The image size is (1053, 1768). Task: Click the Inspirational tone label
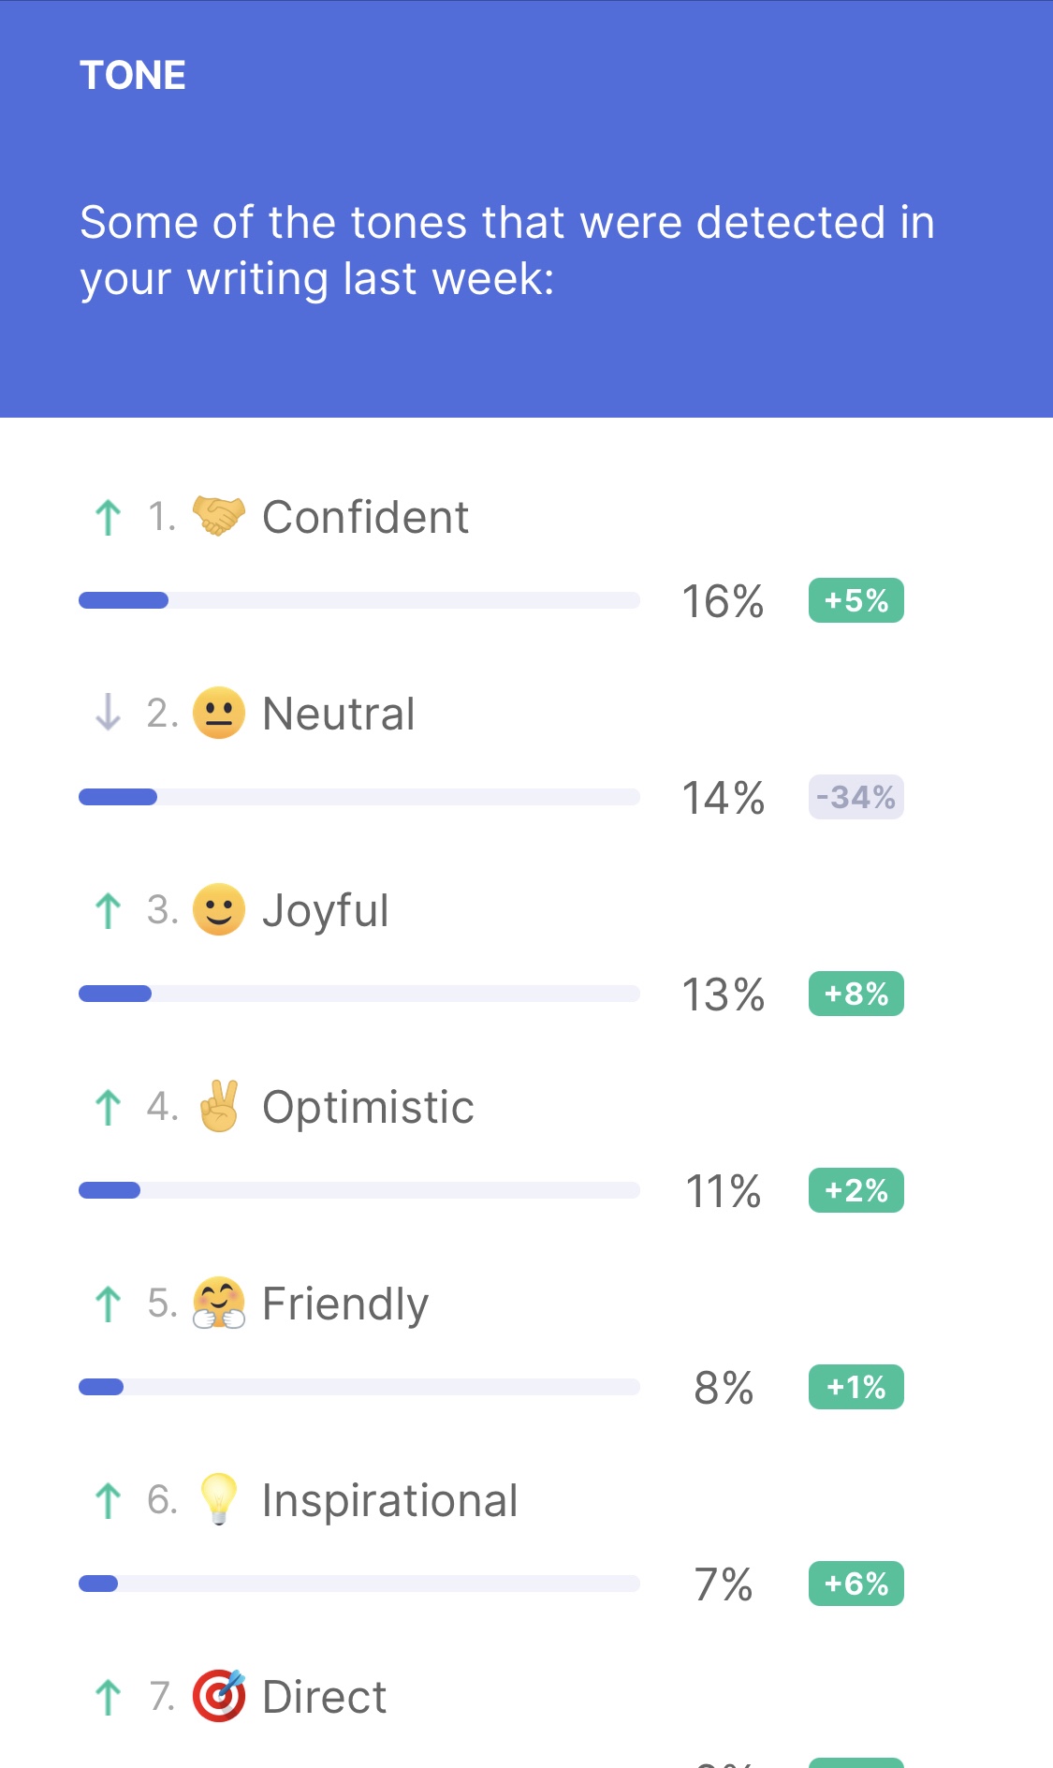[x=389, y=1500]
